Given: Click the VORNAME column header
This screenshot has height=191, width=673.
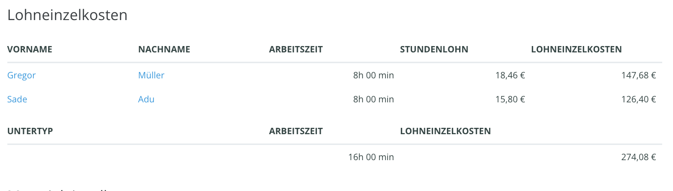Looking at the screenshot, I should (30, 49).
